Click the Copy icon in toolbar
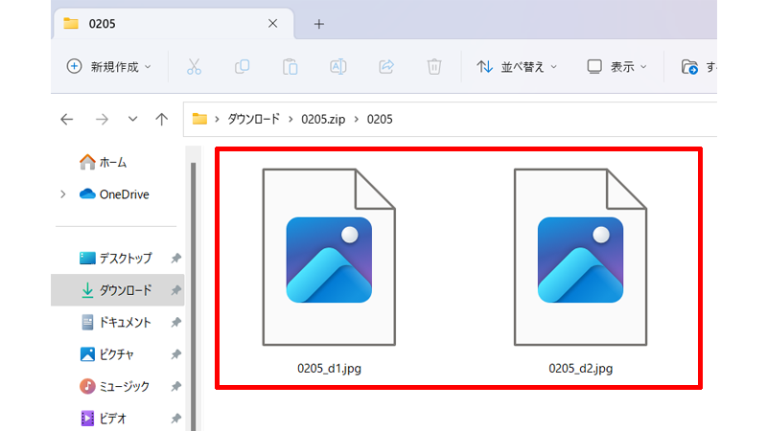The image size is (767, 431). [x=243, y=66]
